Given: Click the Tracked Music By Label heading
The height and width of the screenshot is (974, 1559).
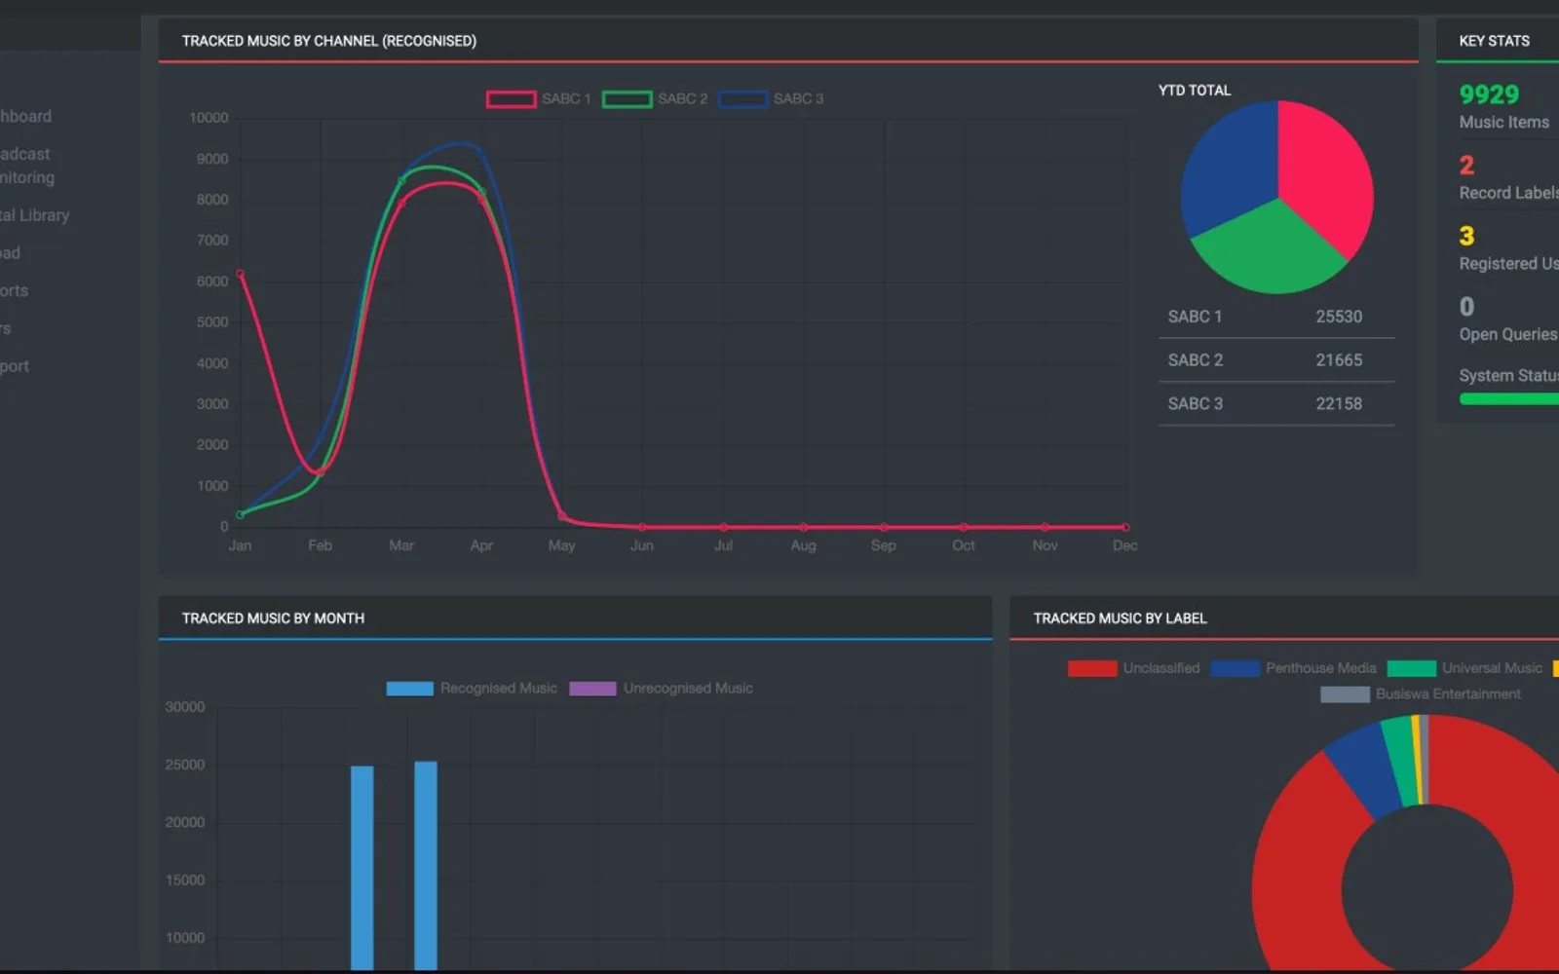Looking at the screenshot, I should [x=1120, y=618].
